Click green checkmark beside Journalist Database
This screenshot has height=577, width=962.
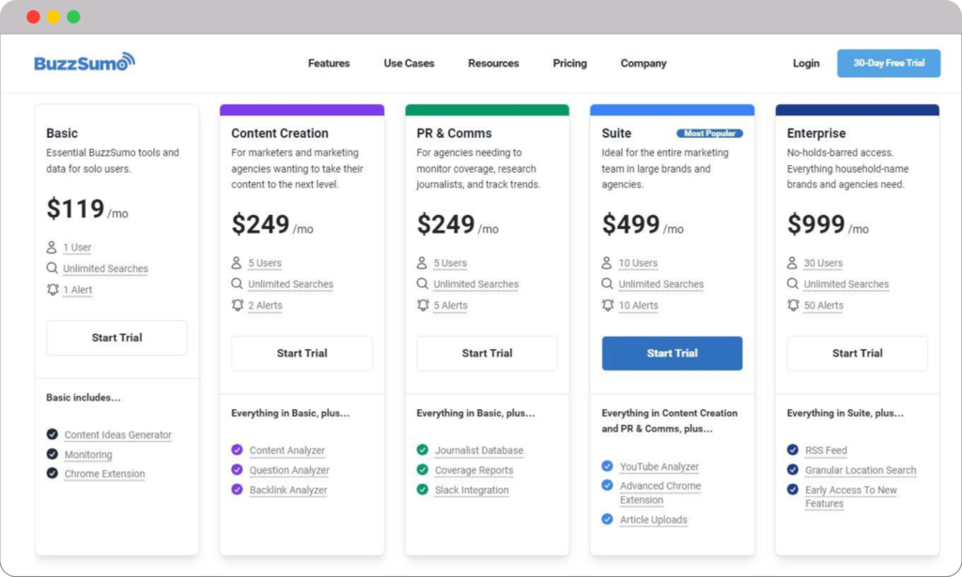click(x=422, y=449)
